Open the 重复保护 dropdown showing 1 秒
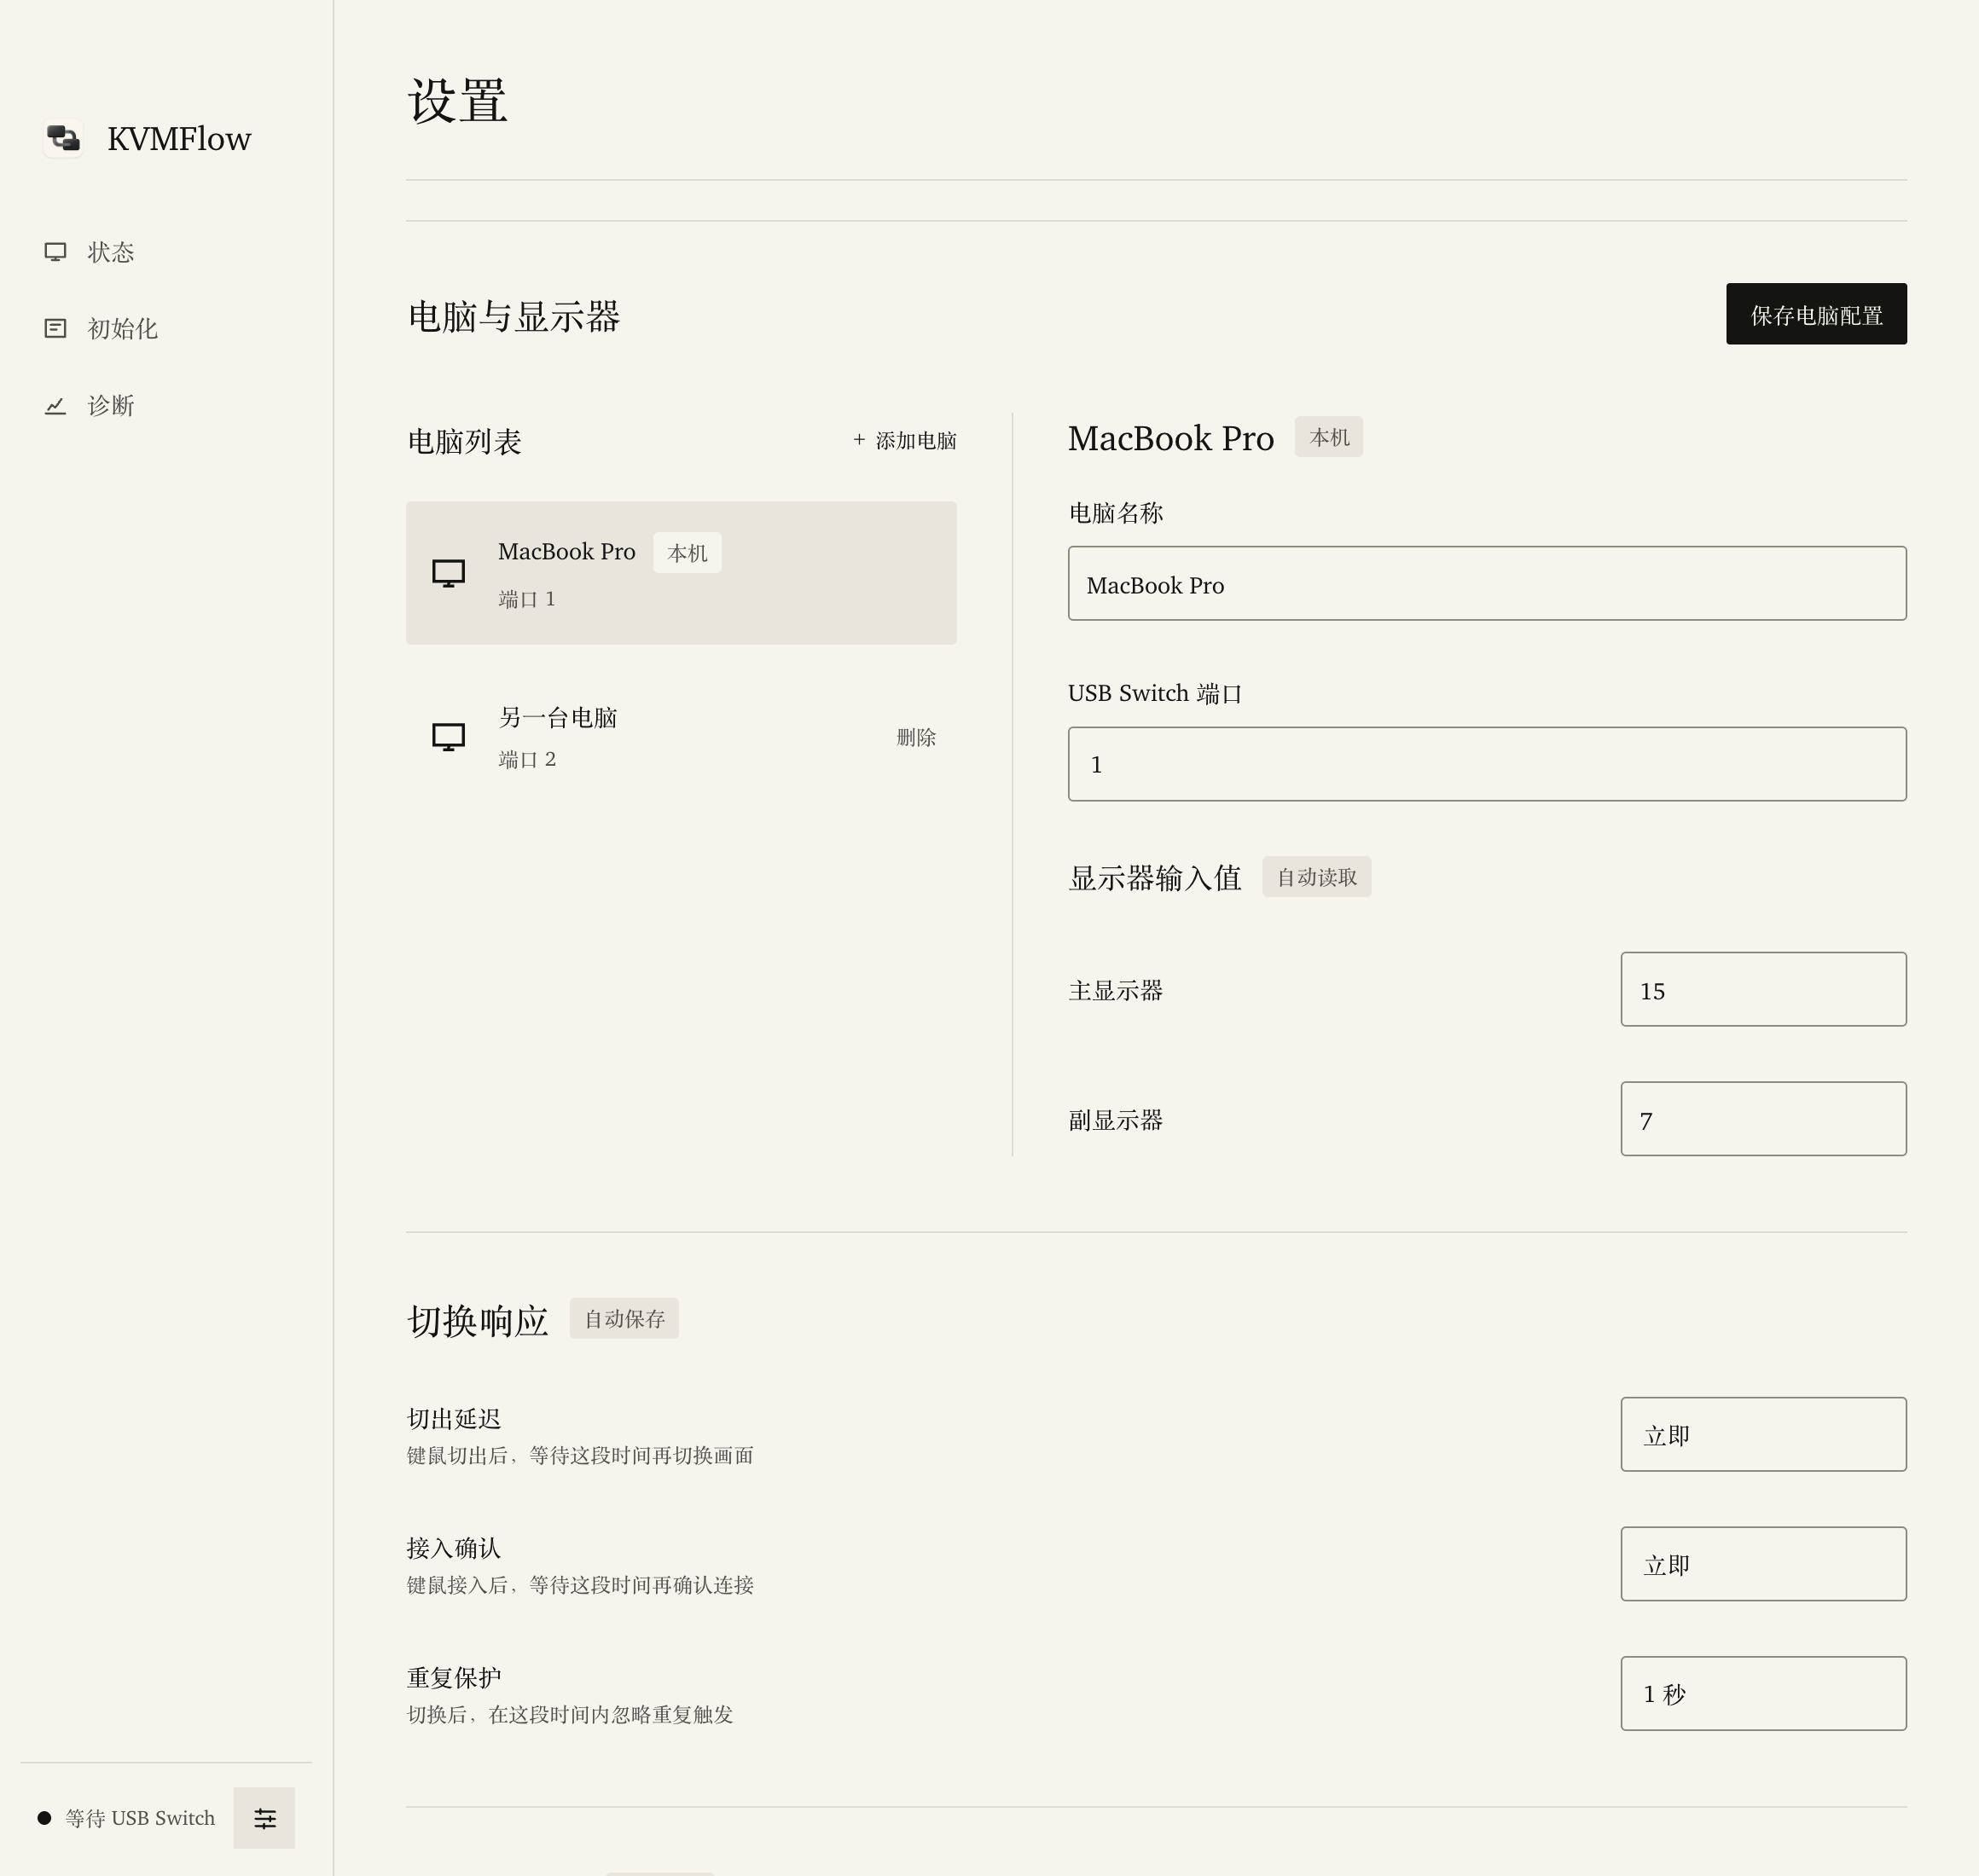 (x=1763, y=1694)
